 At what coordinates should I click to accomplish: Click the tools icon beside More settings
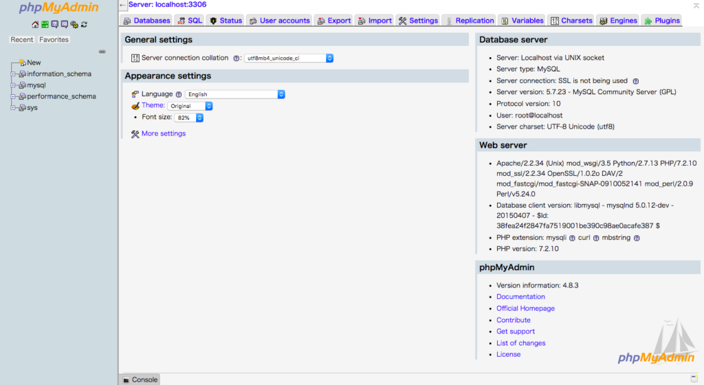[x=135, y=134]
